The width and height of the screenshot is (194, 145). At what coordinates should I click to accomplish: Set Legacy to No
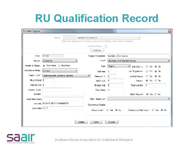tap(156, 81)
